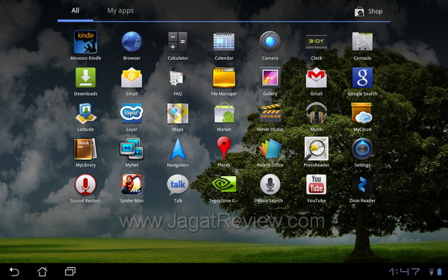
Task: Tap the Home navigation button
Action: [x=43, y=272]
